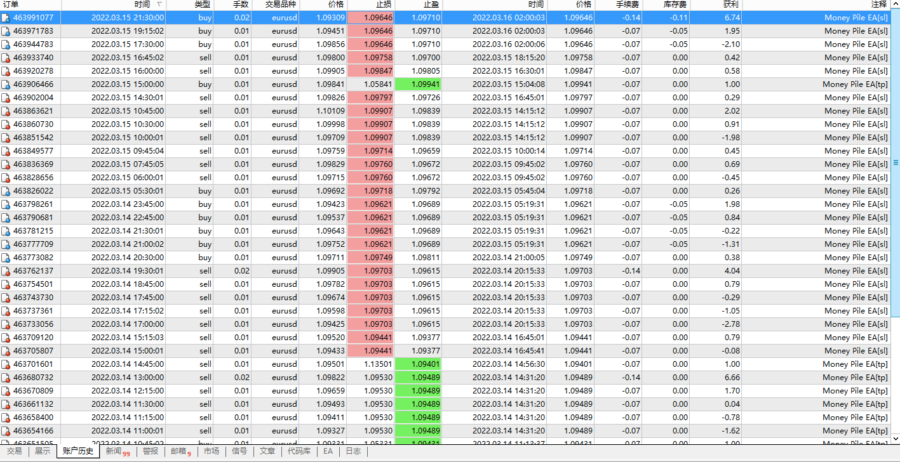This screenshot has width=900, height=462.
Task: Select take profit cell 1.09941
Action: (x=418, y=84)
